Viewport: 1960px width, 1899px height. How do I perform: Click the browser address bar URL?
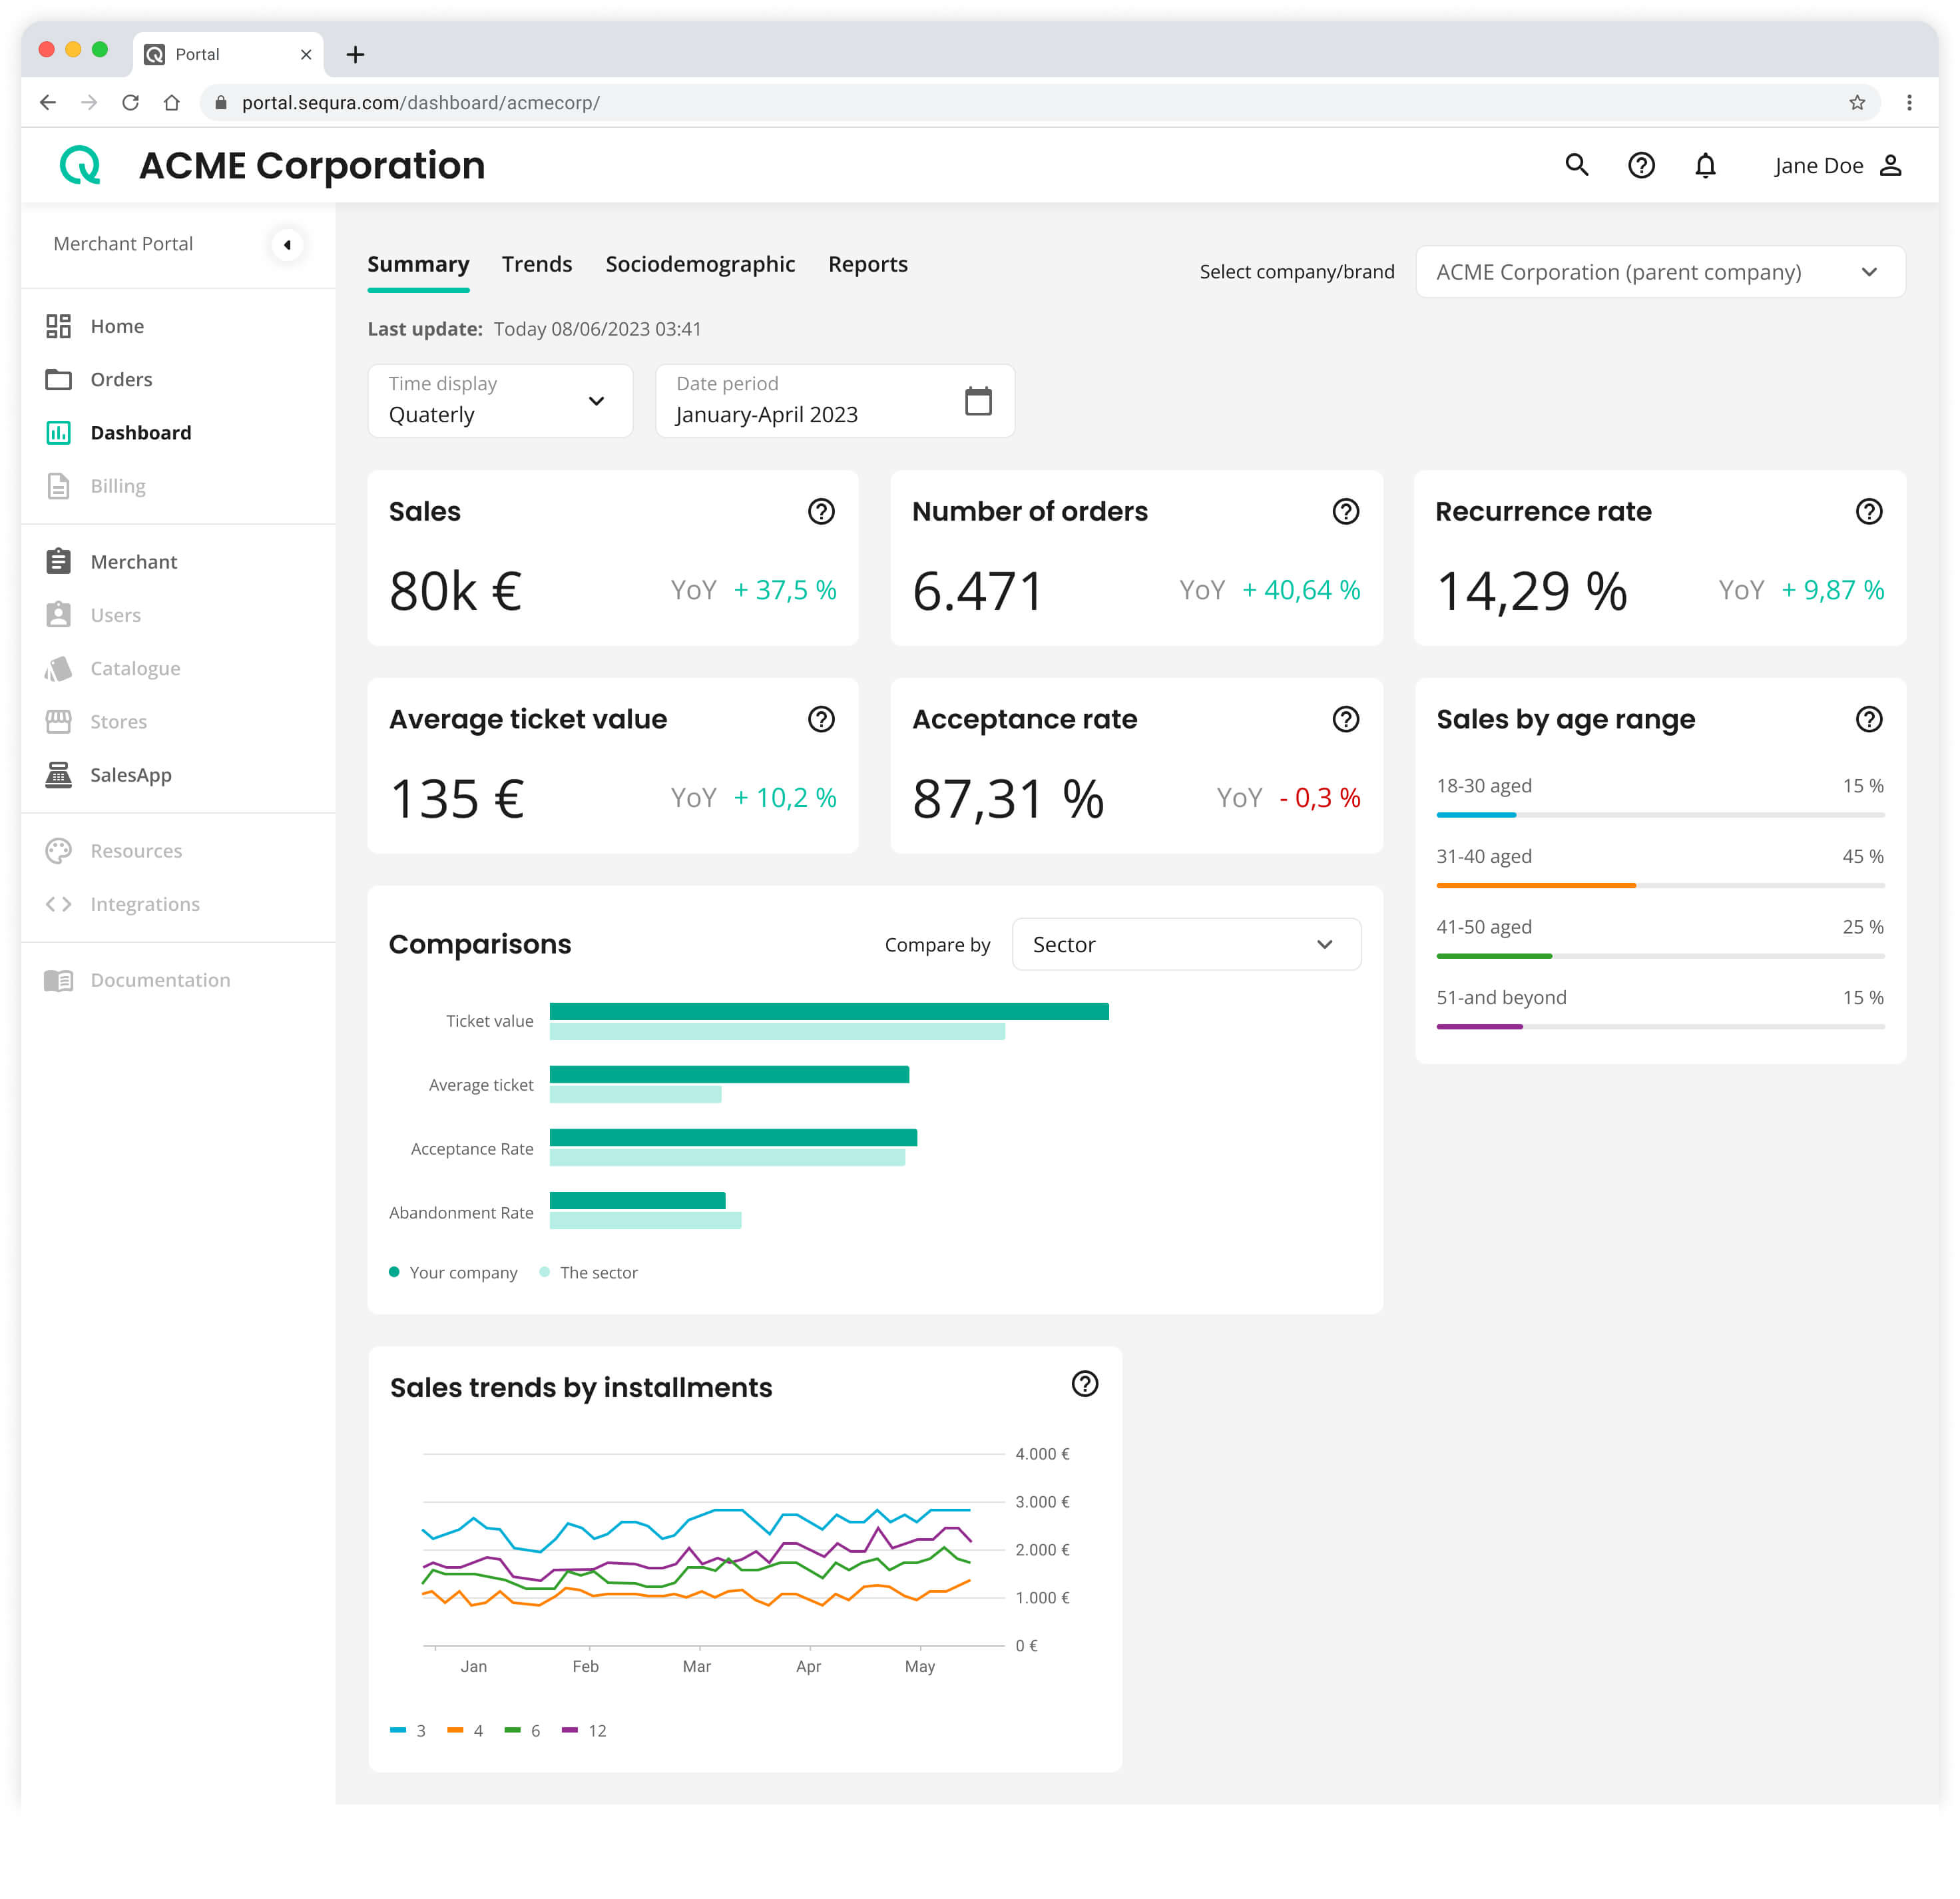tap(420, 103)
